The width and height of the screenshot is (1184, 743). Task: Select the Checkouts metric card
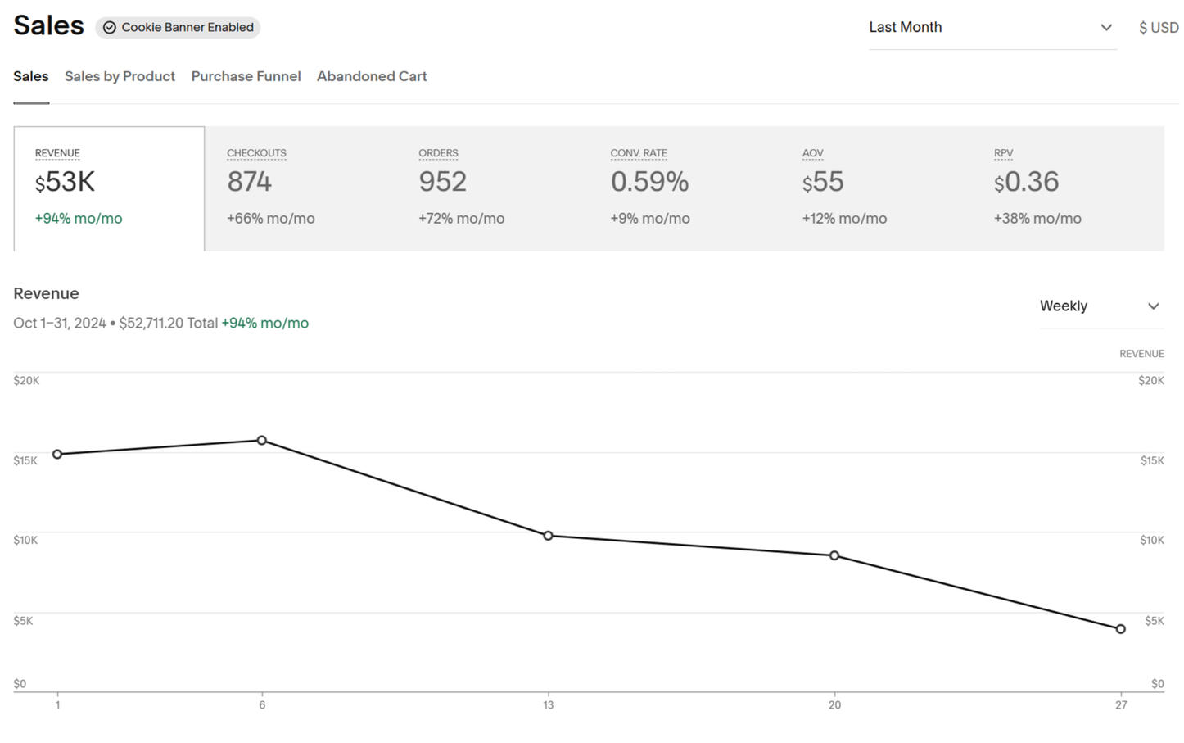(301, 188)
